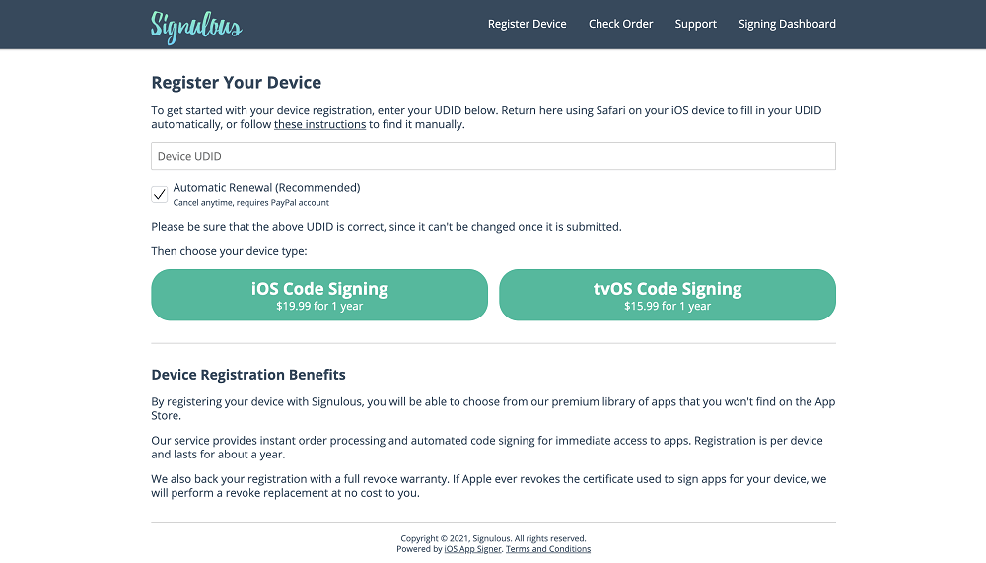The width and height of the screenshot is (986, 563).
Task: Choose iOS Code Signing for $19.99
Action: pyautogui.click(x=319, y=295)
